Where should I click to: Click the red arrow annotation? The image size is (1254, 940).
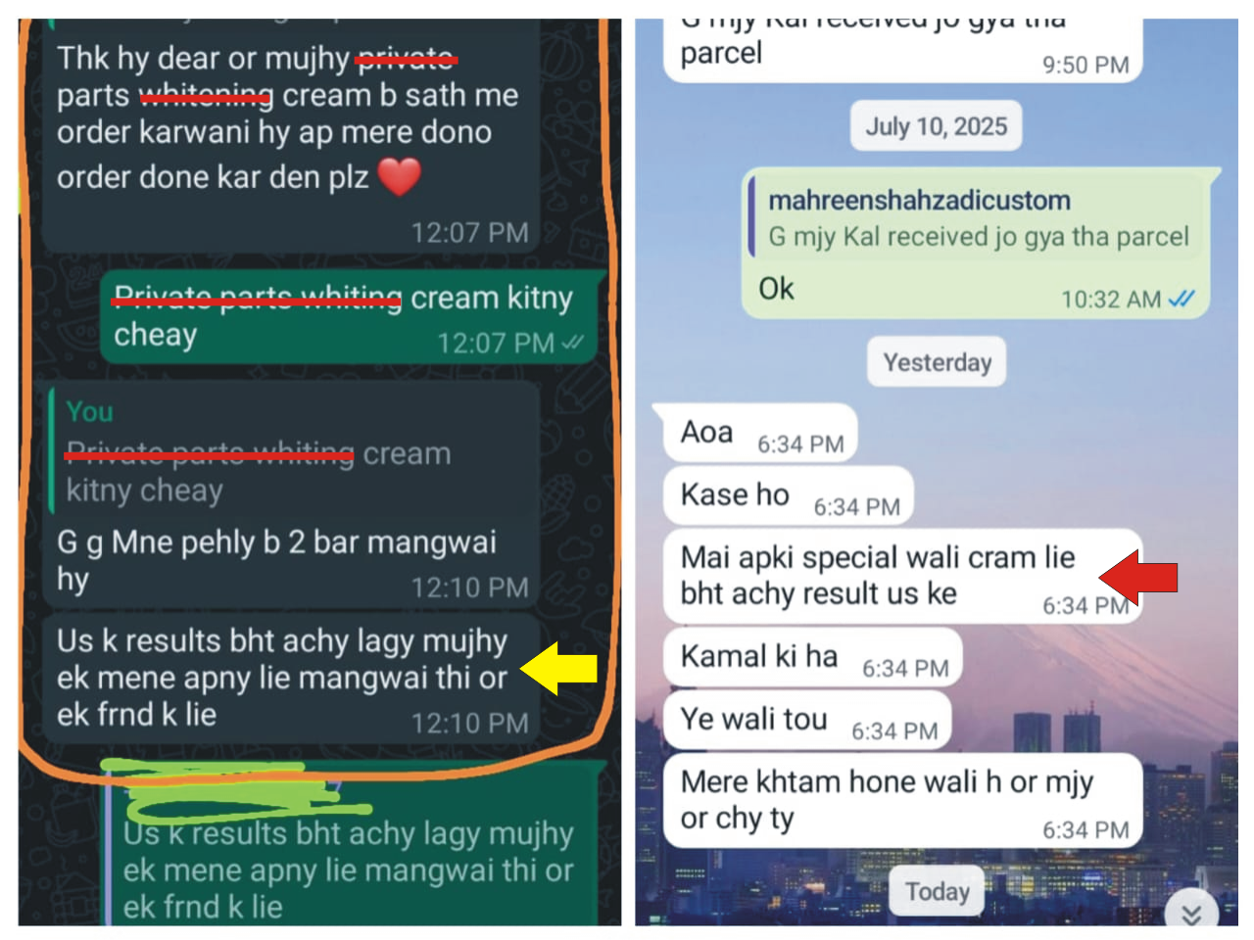1138,578
